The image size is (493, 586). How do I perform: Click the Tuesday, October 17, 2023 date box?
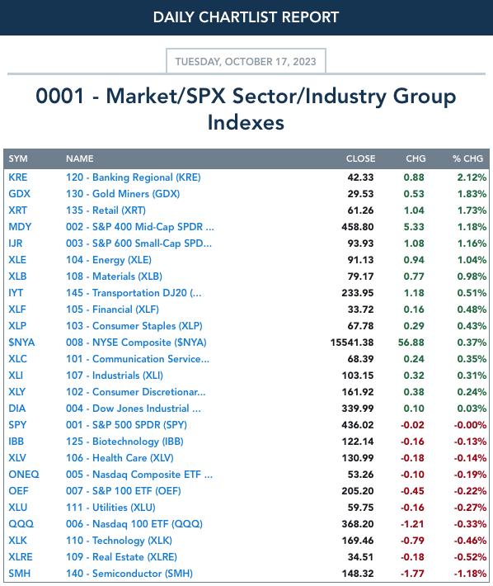(x=246, y=61)
